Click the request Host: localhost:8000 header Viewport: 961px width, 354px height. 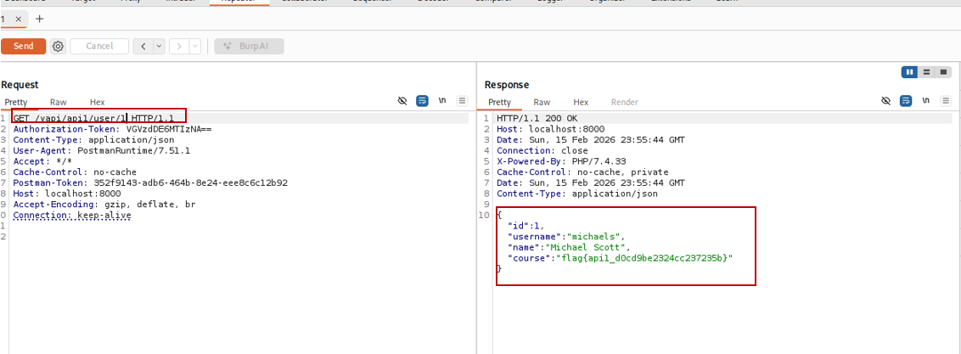point(67,194)
